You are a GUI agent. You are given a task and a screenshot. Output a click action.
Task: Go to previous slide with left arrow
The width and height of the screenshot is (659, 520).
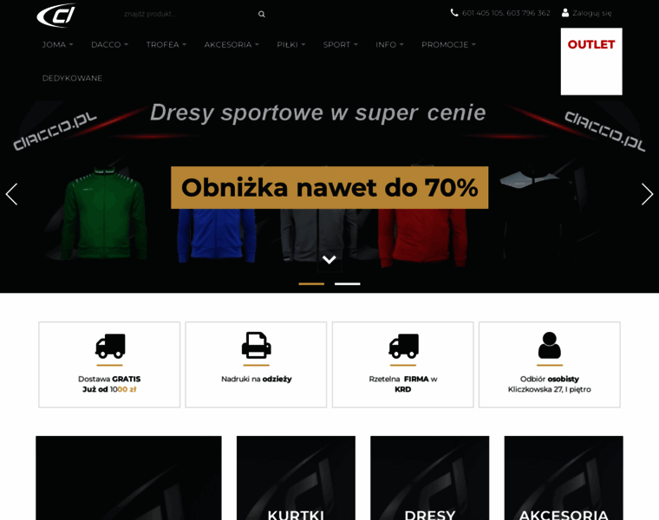click(x=12, y=194)
